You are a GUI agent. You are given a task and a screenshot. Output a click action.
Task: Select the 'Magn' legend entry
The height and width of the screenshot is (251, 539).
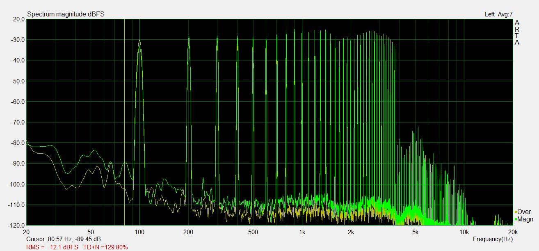point(524,219)
